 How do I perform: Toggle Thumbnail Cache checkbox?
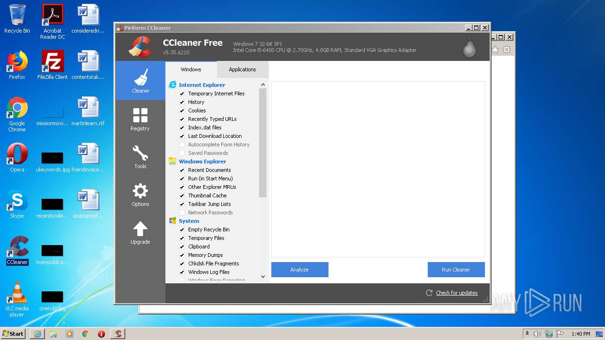182,195
